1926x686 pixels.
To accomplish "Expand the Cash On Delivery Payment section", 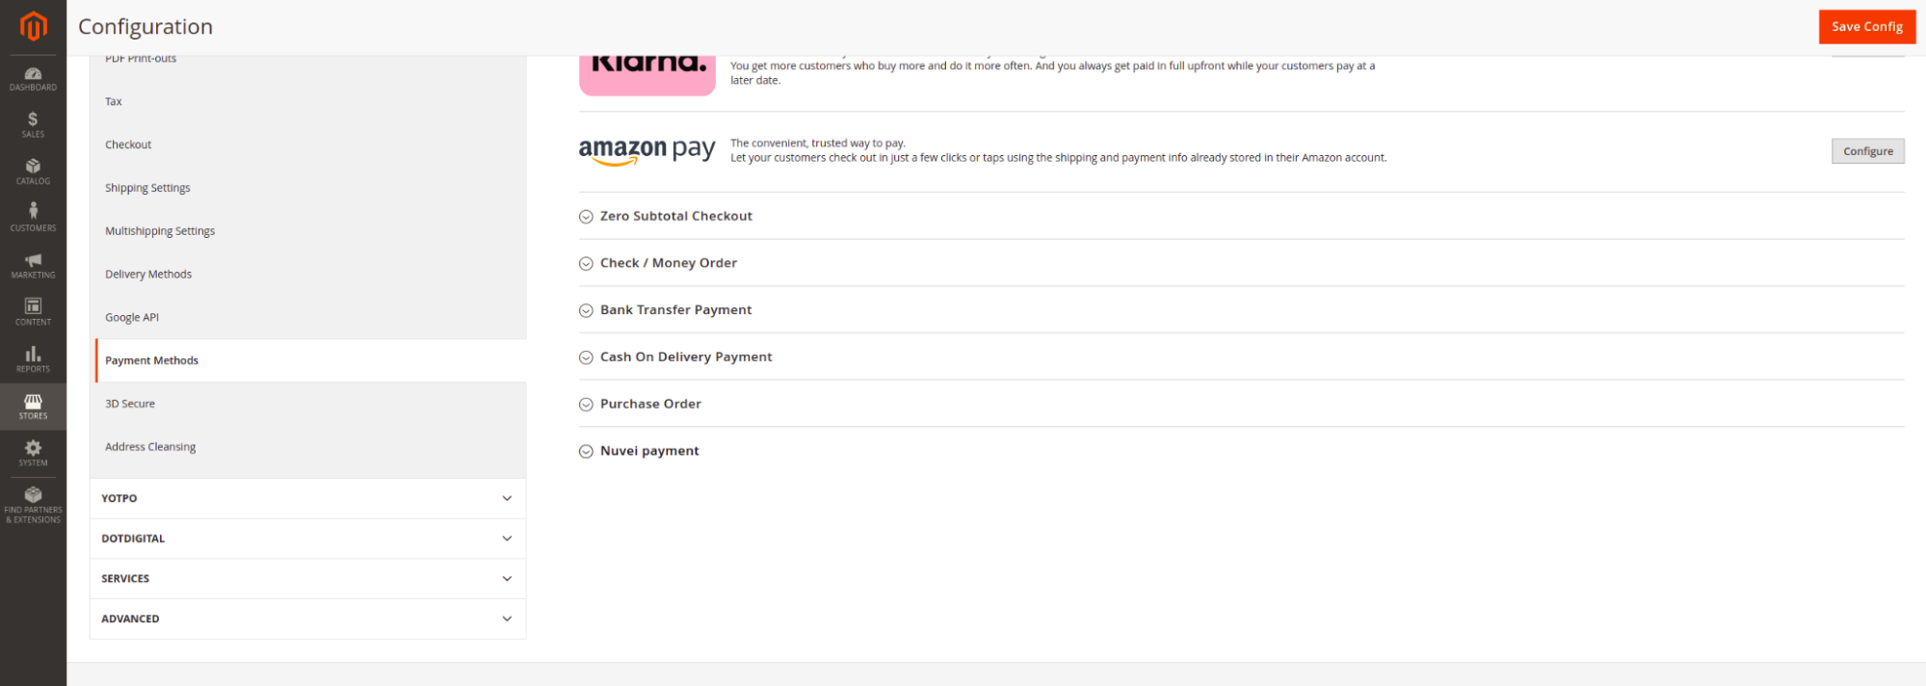I will [x=685, y=357].
